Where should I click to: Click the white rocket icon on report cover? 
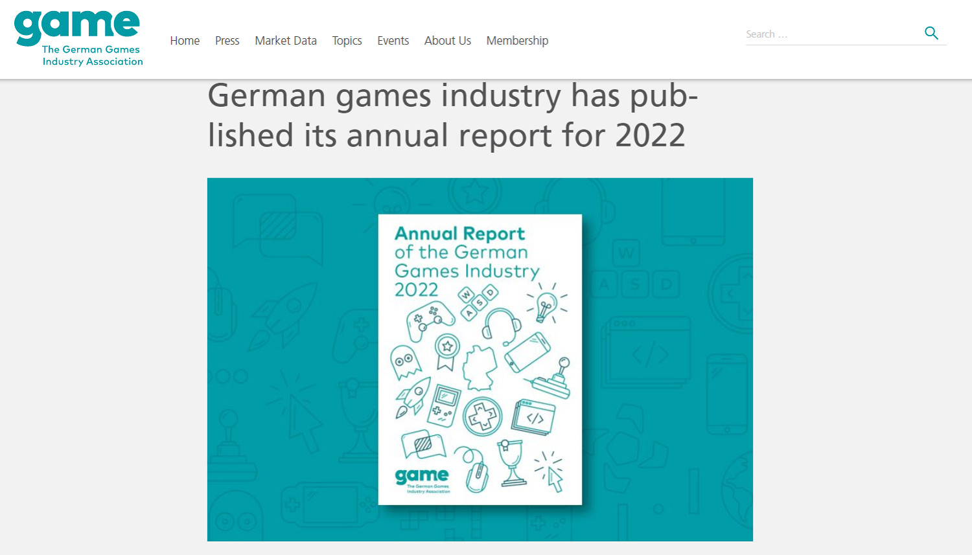[413, 396]
